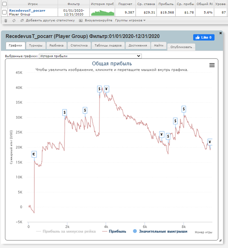Open Группы игроков dropdown
The height and width of the screenshot is (248, 228).
pyautogui.click(x=130, y=21)
